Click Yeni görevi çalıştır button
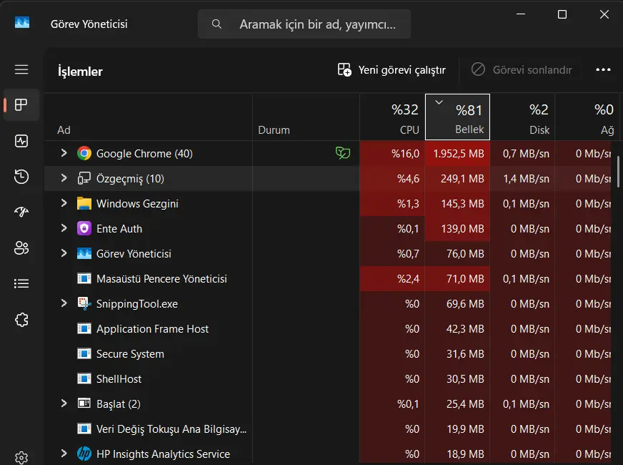Viewport: 623px width, 465px height. tap(392, 70)
